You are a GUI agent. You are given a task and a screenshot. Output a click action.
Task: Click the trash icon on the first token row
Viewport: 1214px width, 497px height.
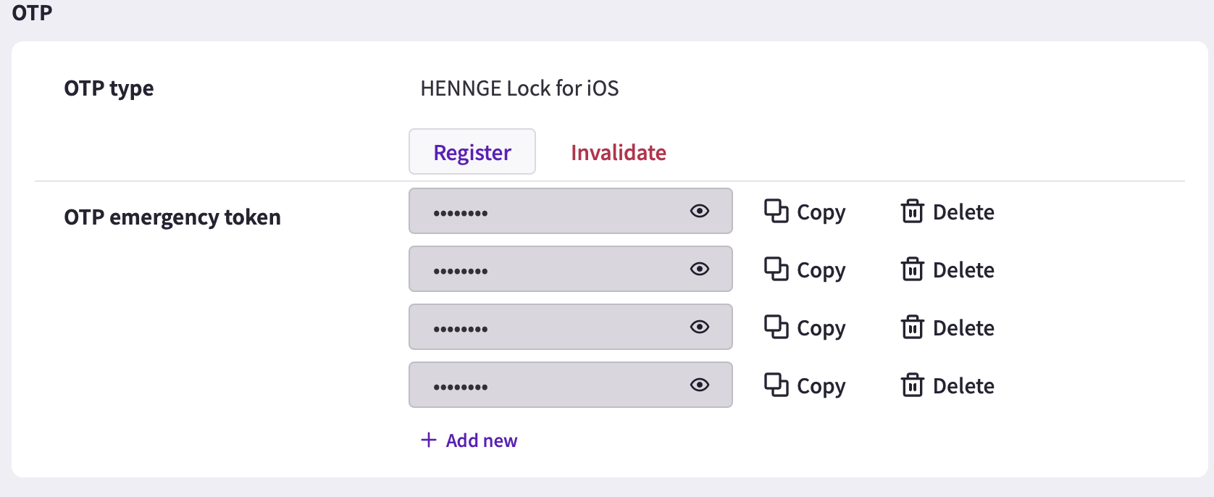[912, 211]
